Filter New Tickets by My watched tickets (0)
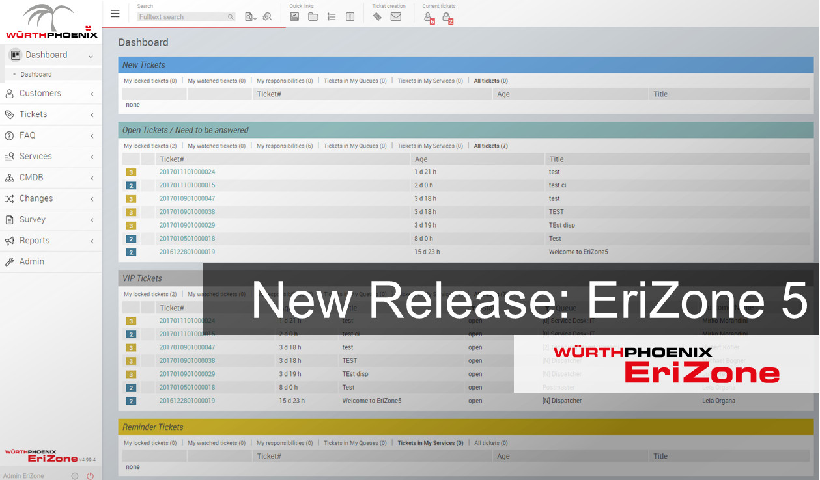Viewport: 820px width, 480px height. point(217,81)
